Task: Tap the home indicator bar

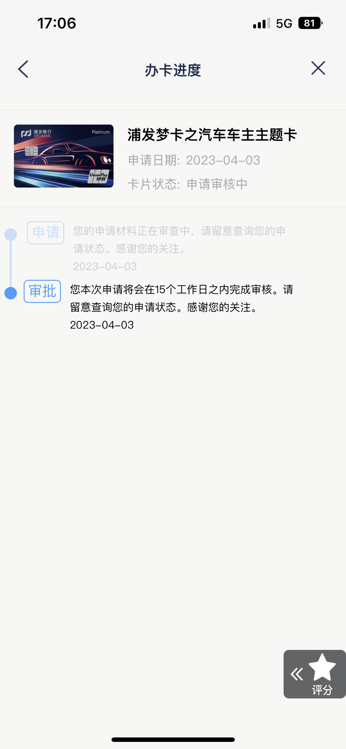Action: [x=173, y=739]
